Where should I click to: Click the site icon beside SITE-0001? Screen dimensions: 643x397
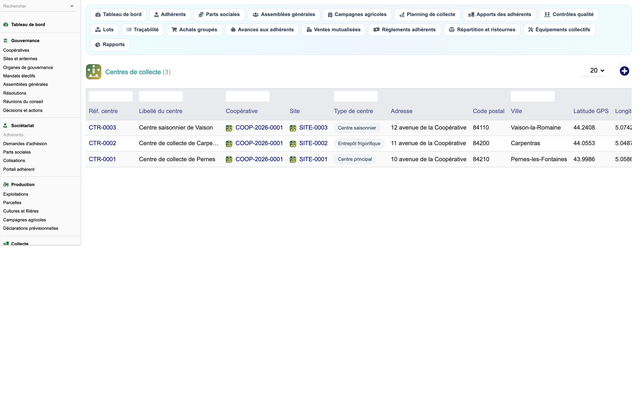pos(293,159)
